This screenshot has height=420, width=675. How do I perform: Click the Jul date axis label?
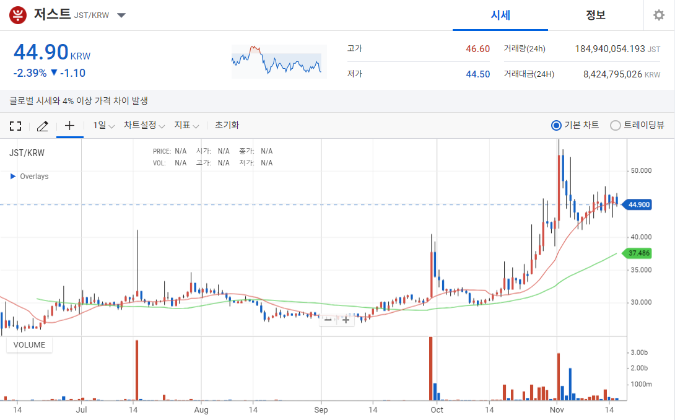[81, 409]
